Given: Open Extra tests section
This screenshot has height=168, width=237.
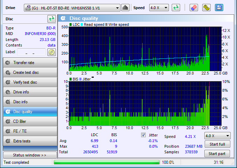Looking at the screenshot, I should click(x=30, y=141).
